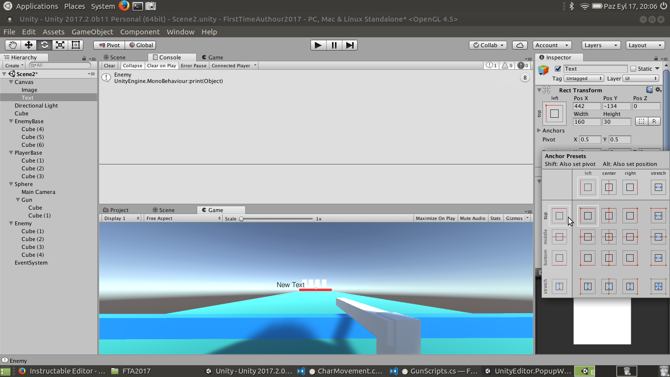Choose the middle-right anchor preset

point(630,237)
